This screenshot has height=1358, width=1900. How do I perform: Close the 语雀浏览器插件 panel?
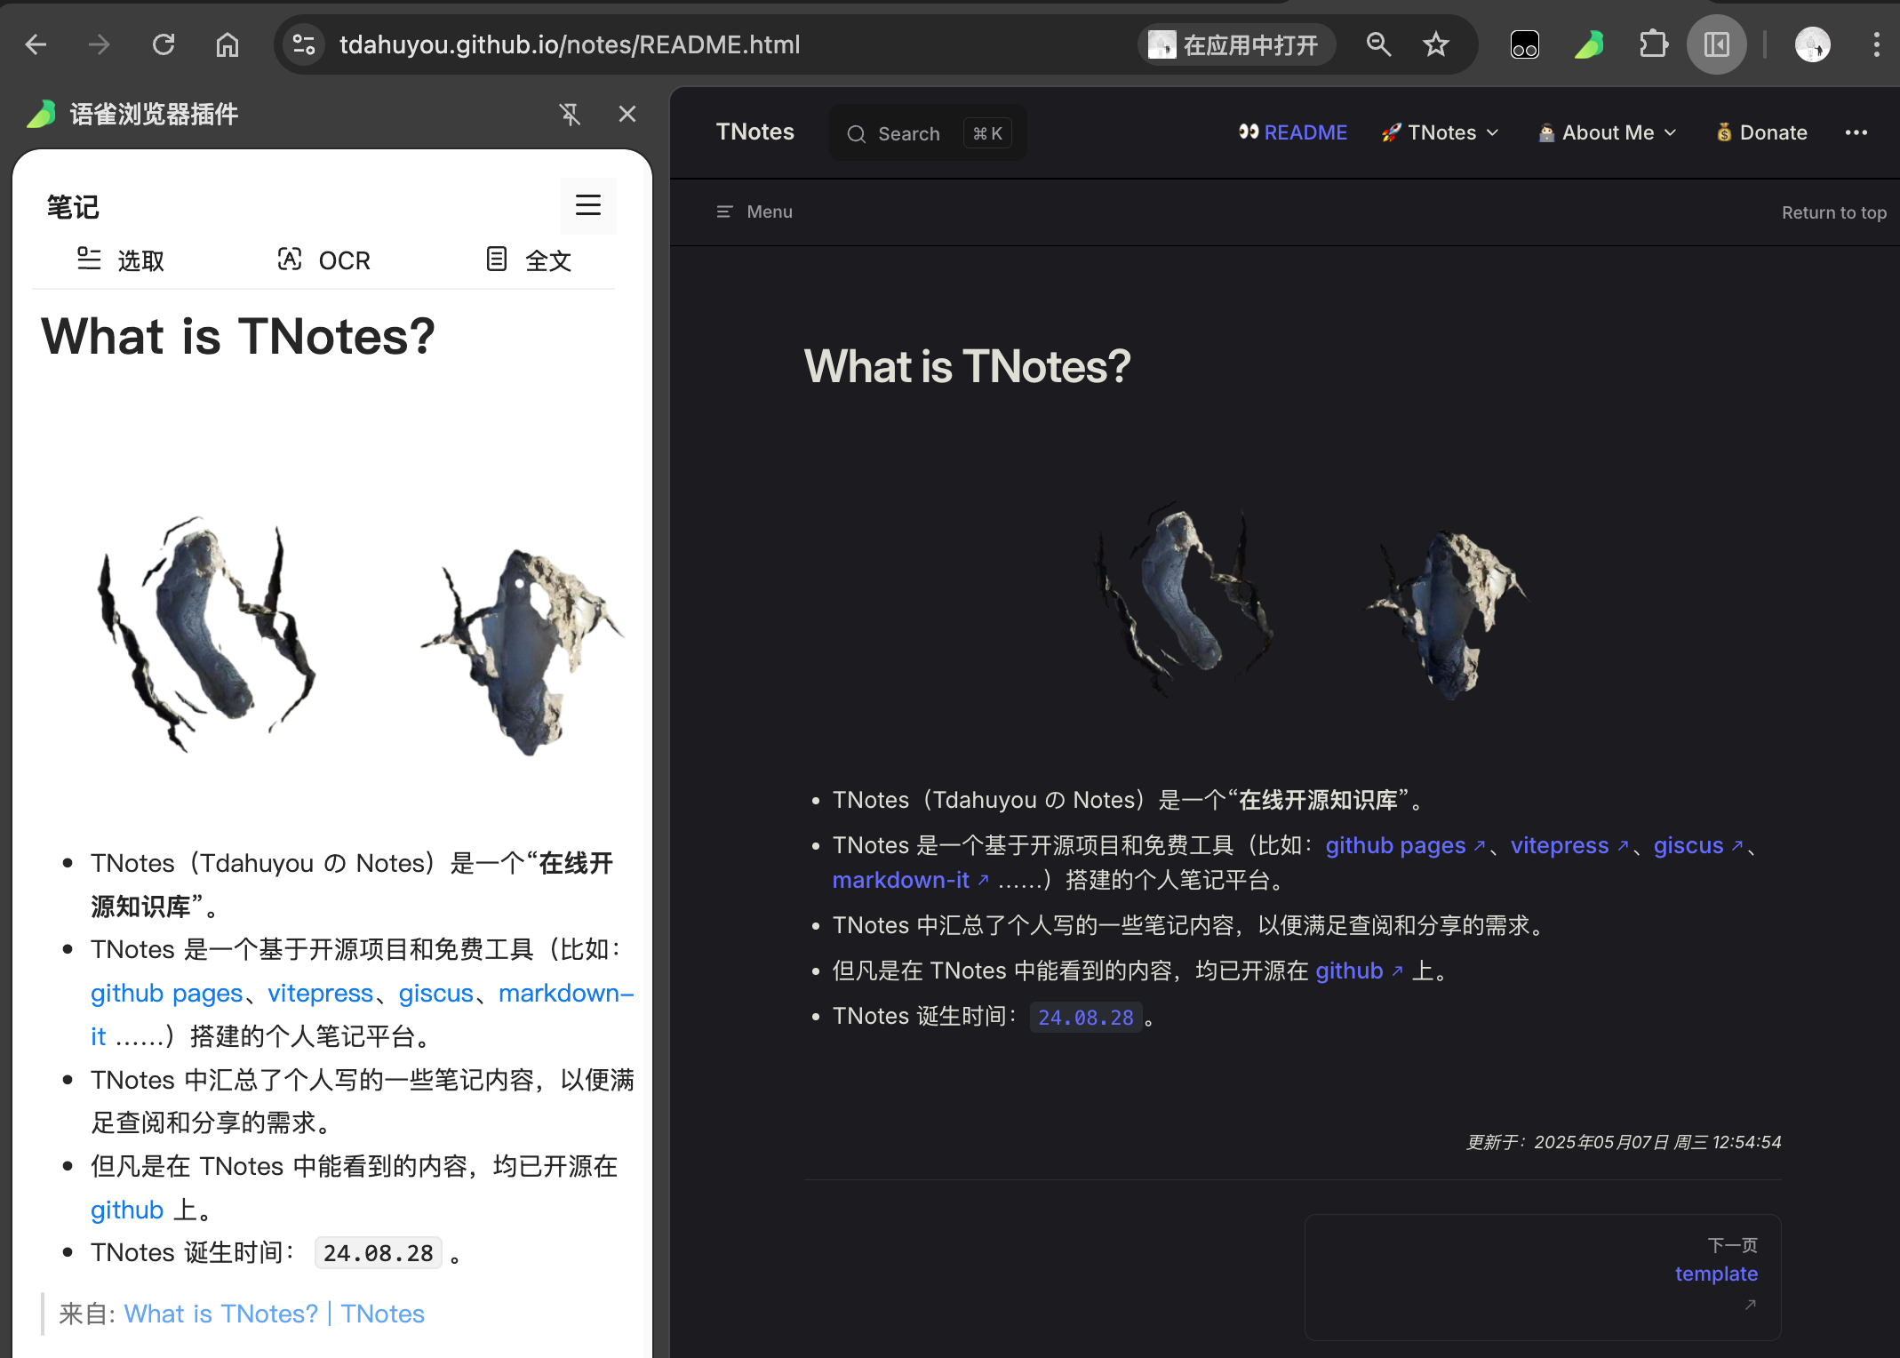[627, 114]
